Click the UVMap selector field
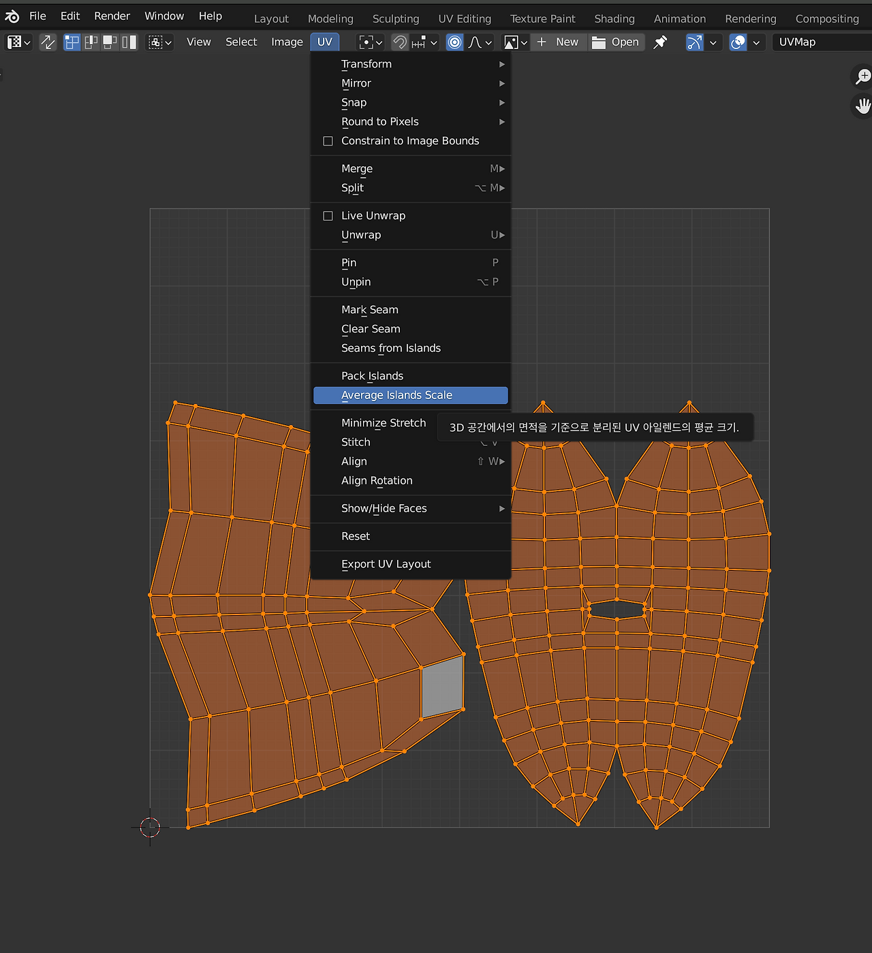Image resolution: width=872 pixels, height=953 pixels. click(822, 42)
